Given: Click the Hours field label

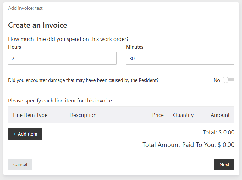Looking at the screenshot, I should [15, 47].
